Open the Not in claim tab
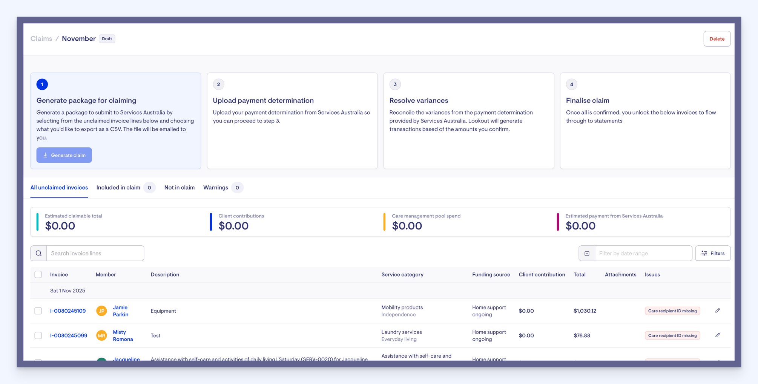 [180, 187]
